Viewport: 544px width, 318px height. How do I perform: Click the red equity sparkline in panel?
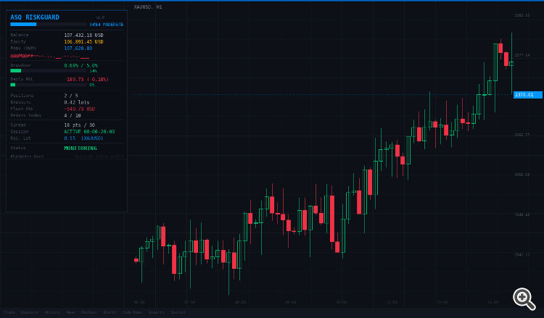pos(49,56)
